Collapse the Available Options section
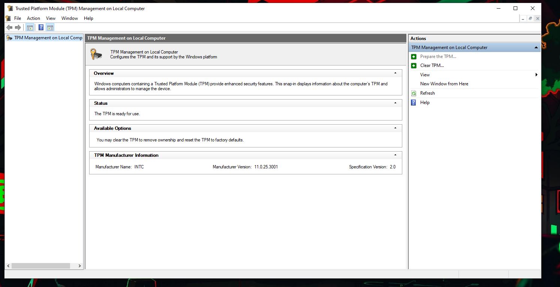Screen dimensions: 560x287 click(x=396, y=128)
